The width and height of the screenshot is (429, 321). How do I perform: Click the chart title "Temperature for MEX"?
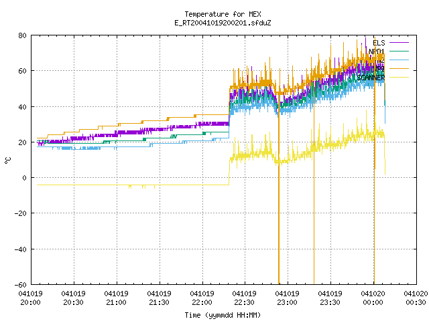point(223,14)
